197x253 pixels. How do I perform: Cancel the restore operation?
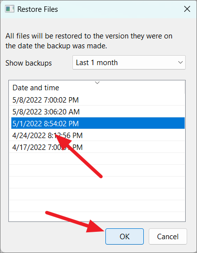tap(168, 236)
